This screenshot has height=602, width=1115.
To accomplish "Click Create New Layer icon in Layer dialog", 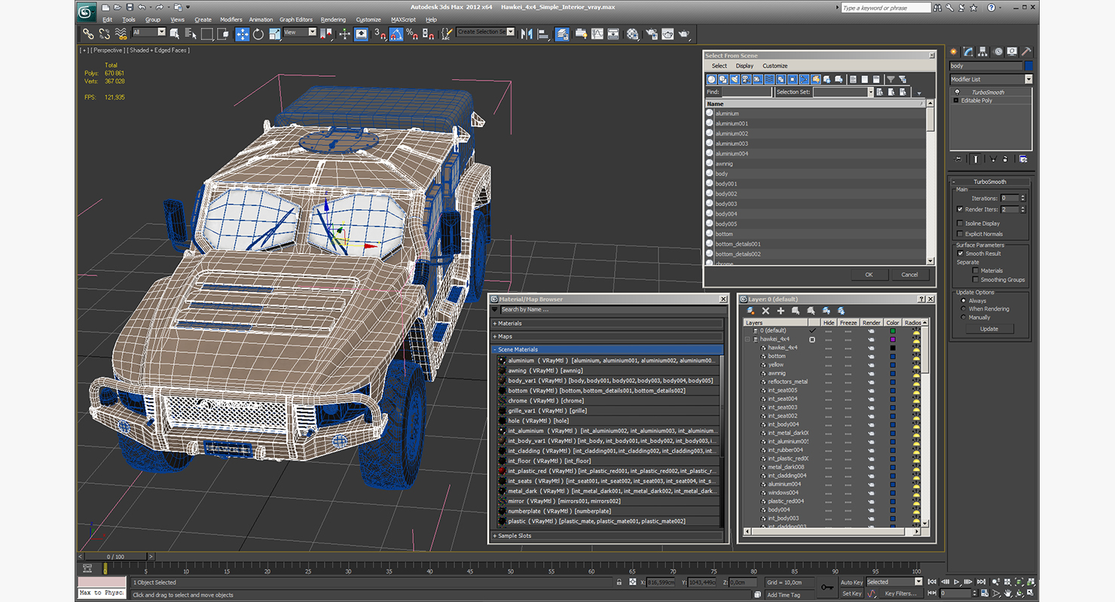I will [x=750, y=311].
